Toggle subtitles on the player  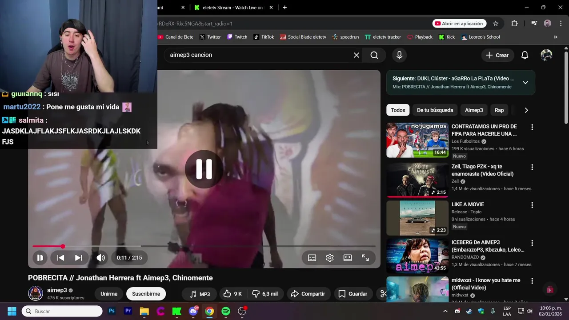[x=312, y=258]
